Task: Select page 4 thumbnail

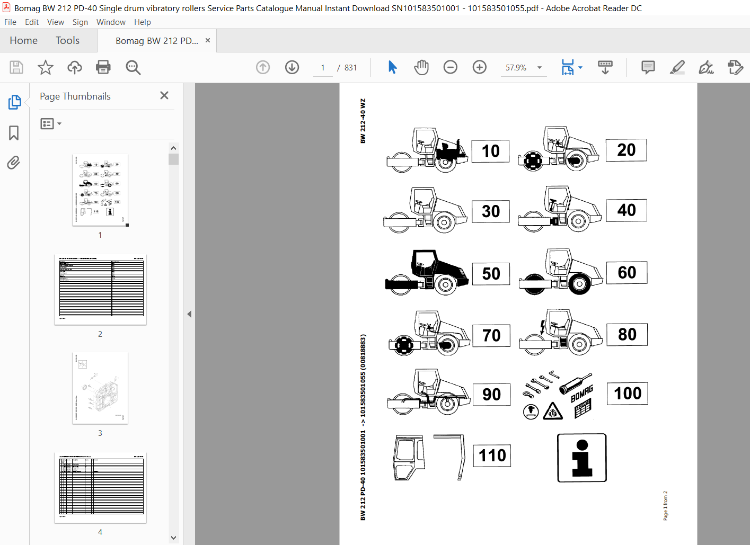Action: coord(100,487)
